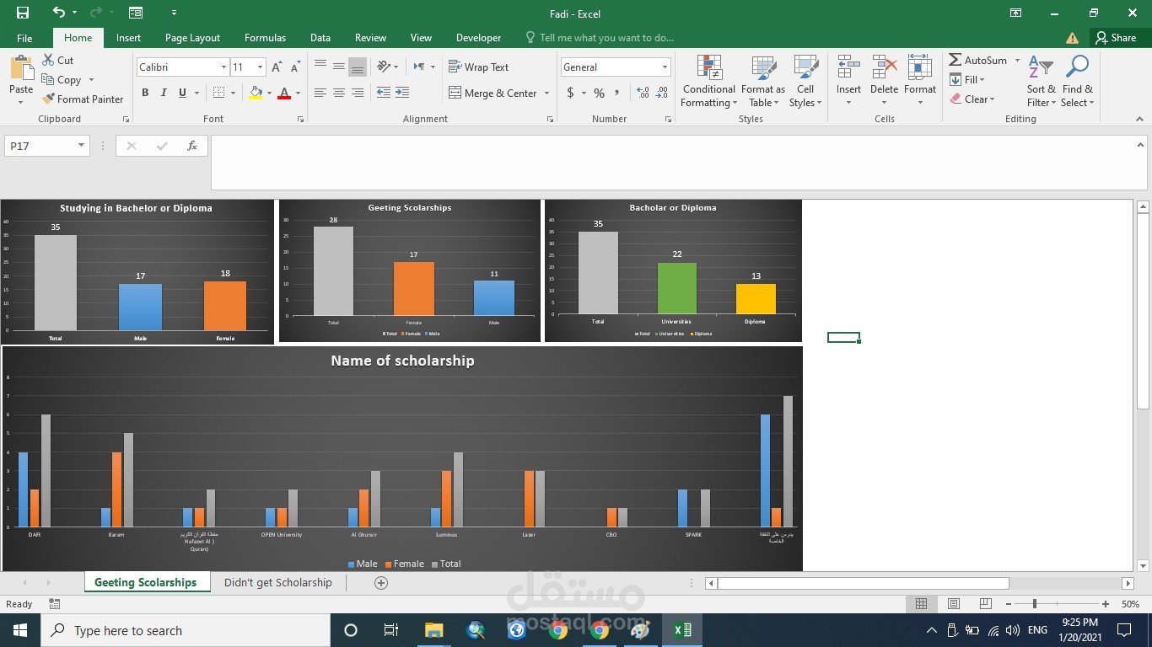The image size is (1152, 647).
Task: Toggle Underline formatting
Action: (x=182, y=93)
